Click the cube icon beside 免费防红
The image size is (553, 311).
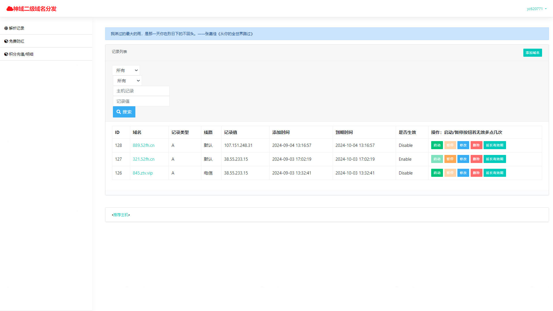[x=6, y=41]
